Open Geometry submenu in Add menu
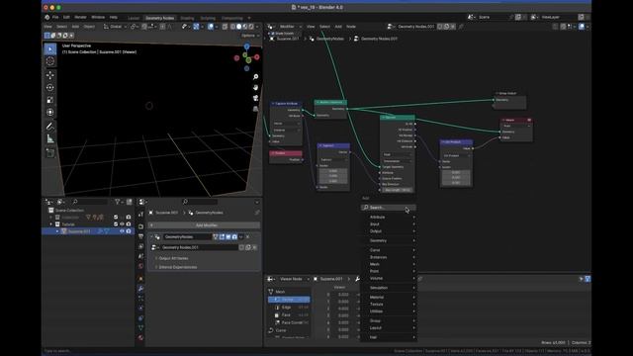 [389, 240]
